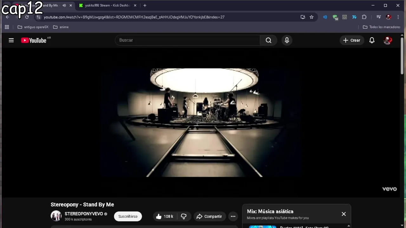406x228 pixels.
Task: Open STEREOPONYVEVO channel avatar
Action: (x=56, y=216)
